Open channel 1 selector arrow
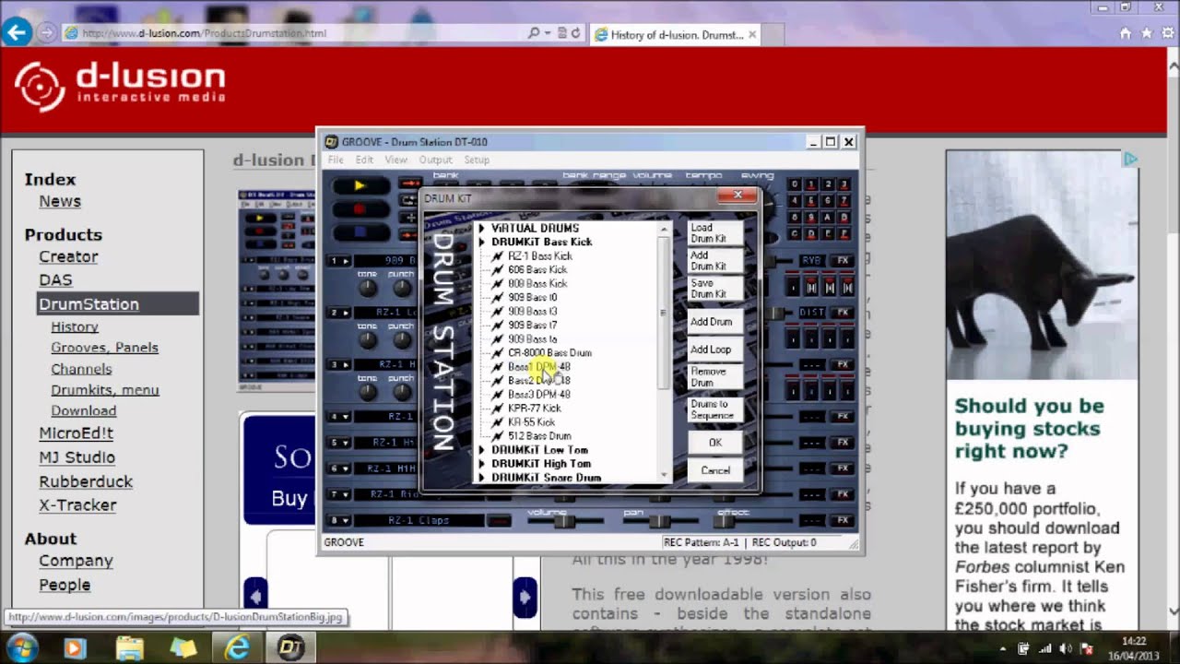Viewport: 1180px width, 664px height. pos(346,262)
